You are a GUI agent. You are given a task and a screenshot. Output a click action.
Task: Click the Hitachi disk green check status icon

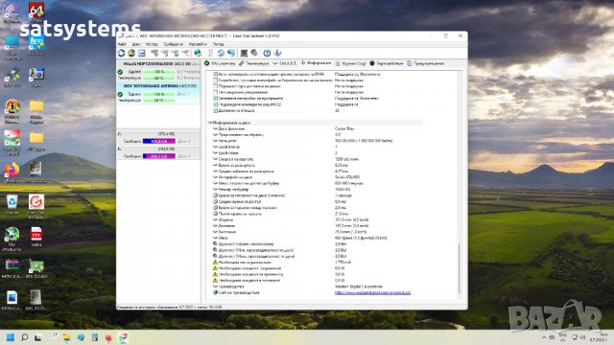pos(120,72)
